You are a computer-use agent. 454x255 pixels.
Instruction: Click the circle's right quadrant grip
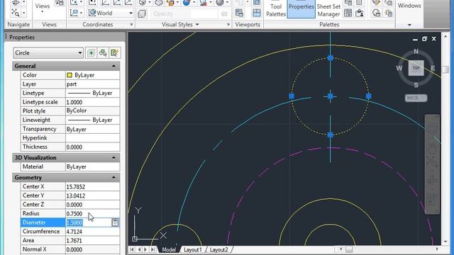[x=369, y=96]
